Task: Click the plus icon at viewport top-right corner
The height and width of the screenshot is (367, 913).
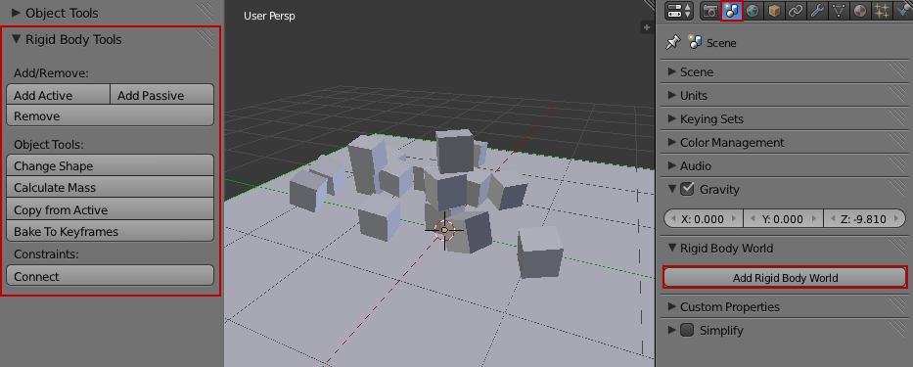Action: (x=646, y=26)
